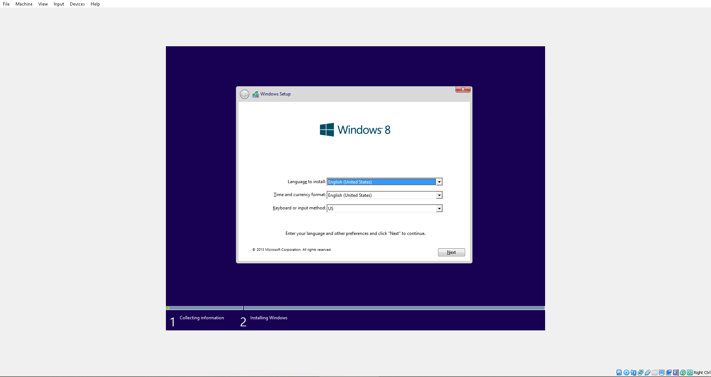Click the back arrow in Windows Setup
Viewport: 711px width, 377px height.
(x=244, y=94)
